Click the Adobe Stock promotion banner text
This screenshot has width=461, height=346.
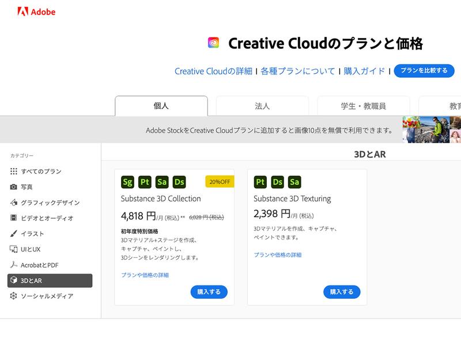click(269, 130)
